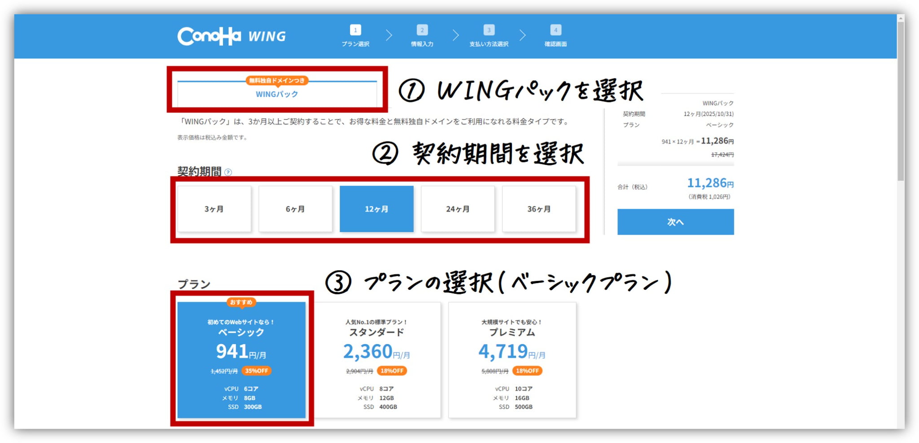
Task: Select the ベーシック plan card
Action: (241, 360)
